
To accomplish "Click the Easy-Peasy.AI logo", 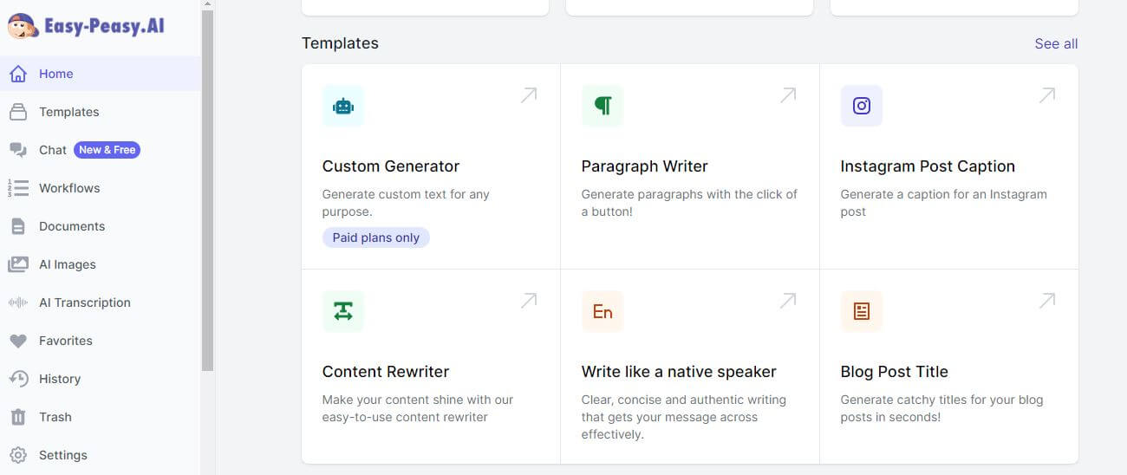I will (86, 25).
